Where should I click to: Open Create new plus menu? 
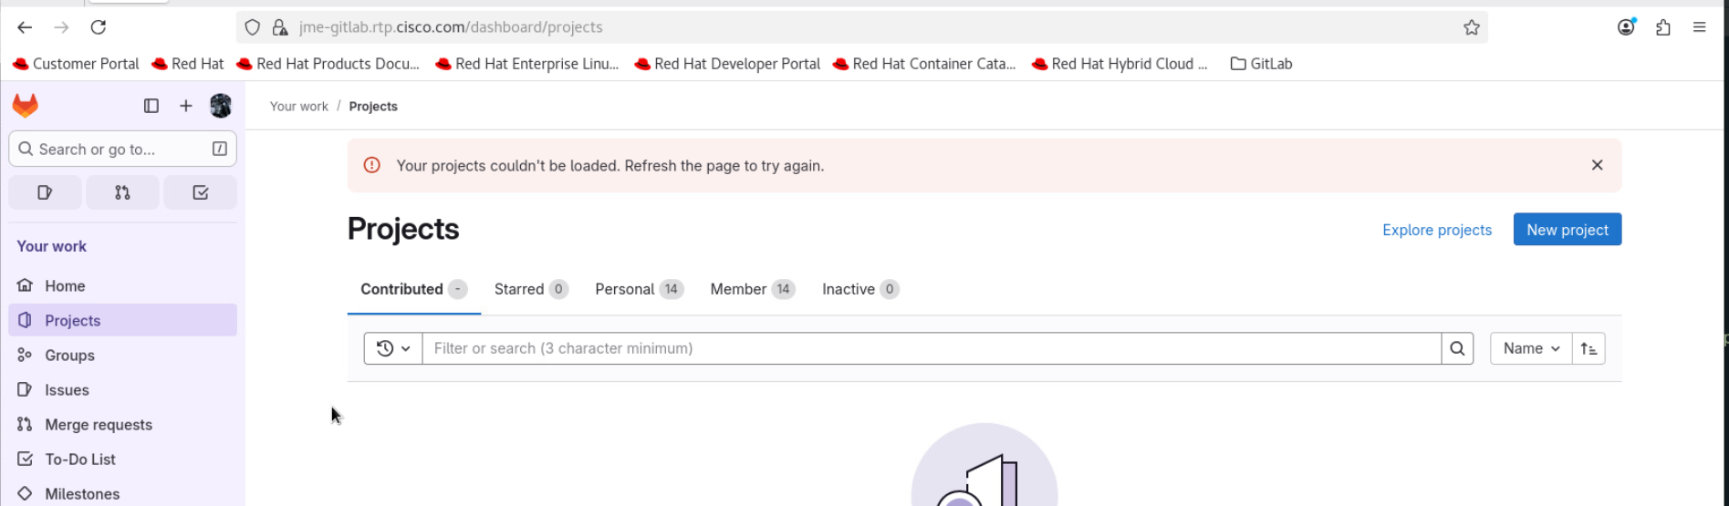[x=186, y=106]
